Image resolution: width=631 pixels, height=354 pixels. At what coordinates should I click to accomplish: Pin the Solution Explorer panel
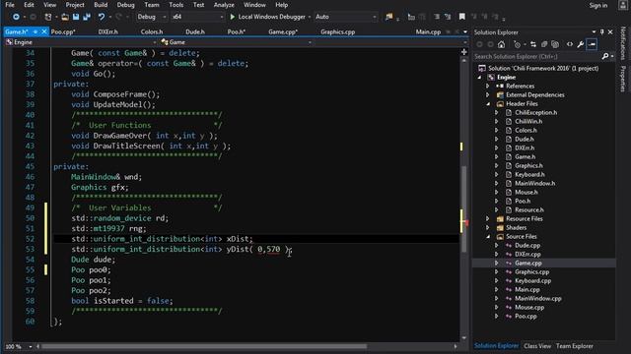pos(602,32)
